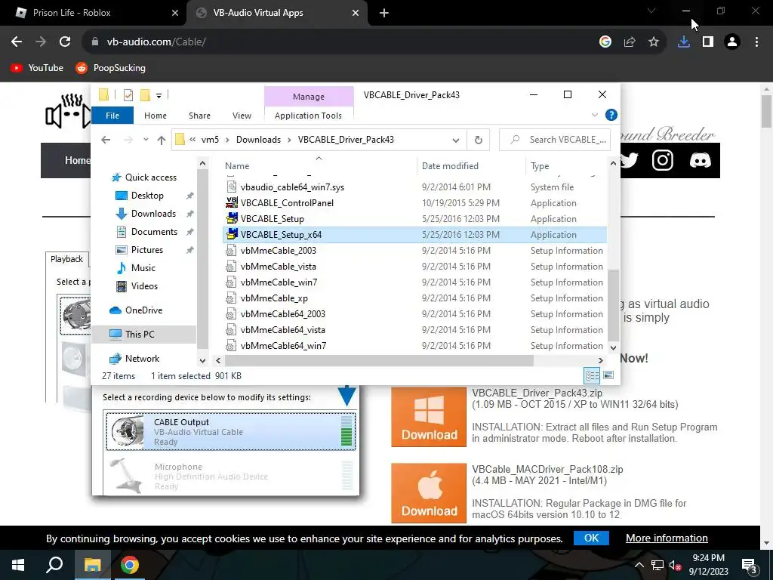Open Home ribbon tab in Explorer

coord(156,116)
